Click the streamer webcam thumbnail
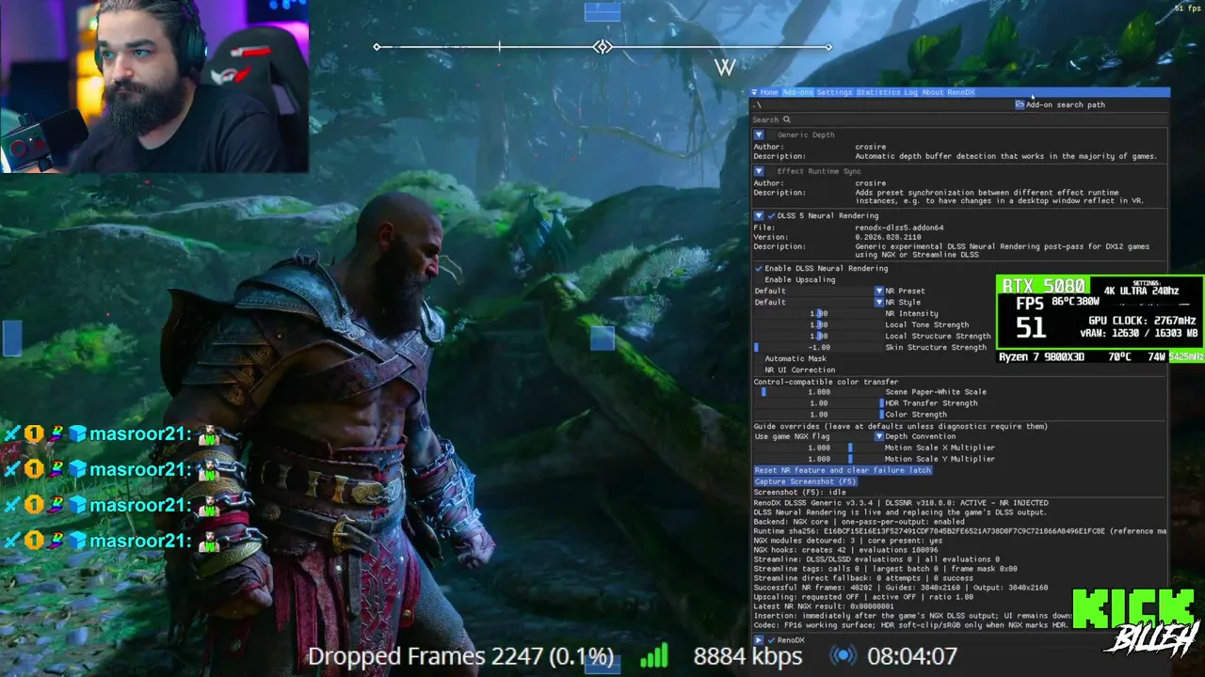 click(154, 87)
